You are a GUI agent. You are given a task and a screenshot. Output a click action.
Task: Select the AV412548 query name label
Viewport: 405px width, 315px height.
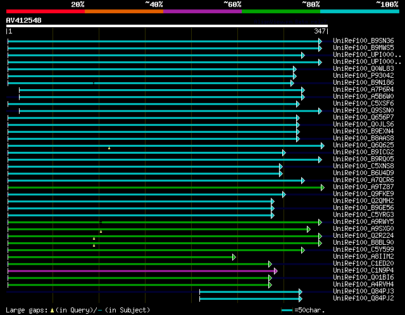click(x=24, y=20)
